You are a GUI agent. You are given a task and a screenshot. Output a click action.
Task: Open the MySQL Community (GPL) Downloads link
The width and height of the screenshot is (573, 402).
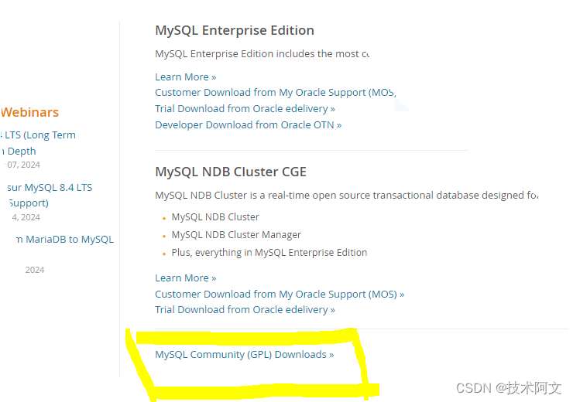pyautogui.click(x=244, y=355)
